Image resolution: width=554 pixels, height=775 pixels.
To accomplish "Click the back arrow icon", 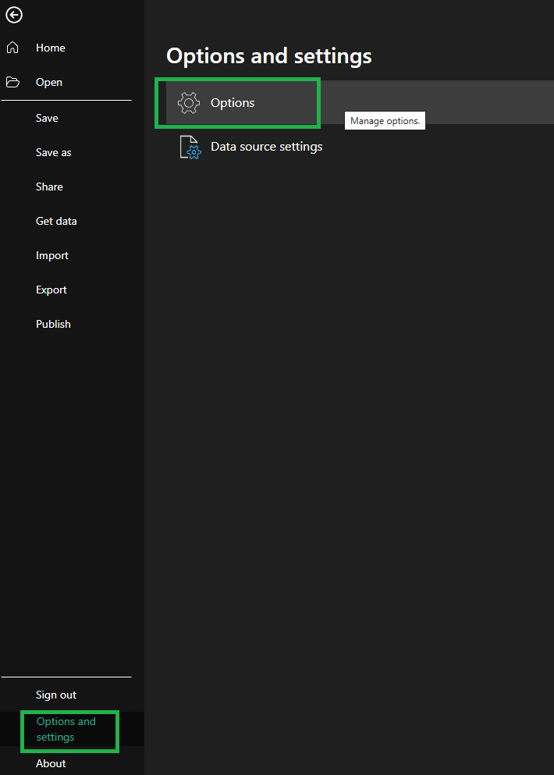I will pyautogui.click(x=14, y=15).
